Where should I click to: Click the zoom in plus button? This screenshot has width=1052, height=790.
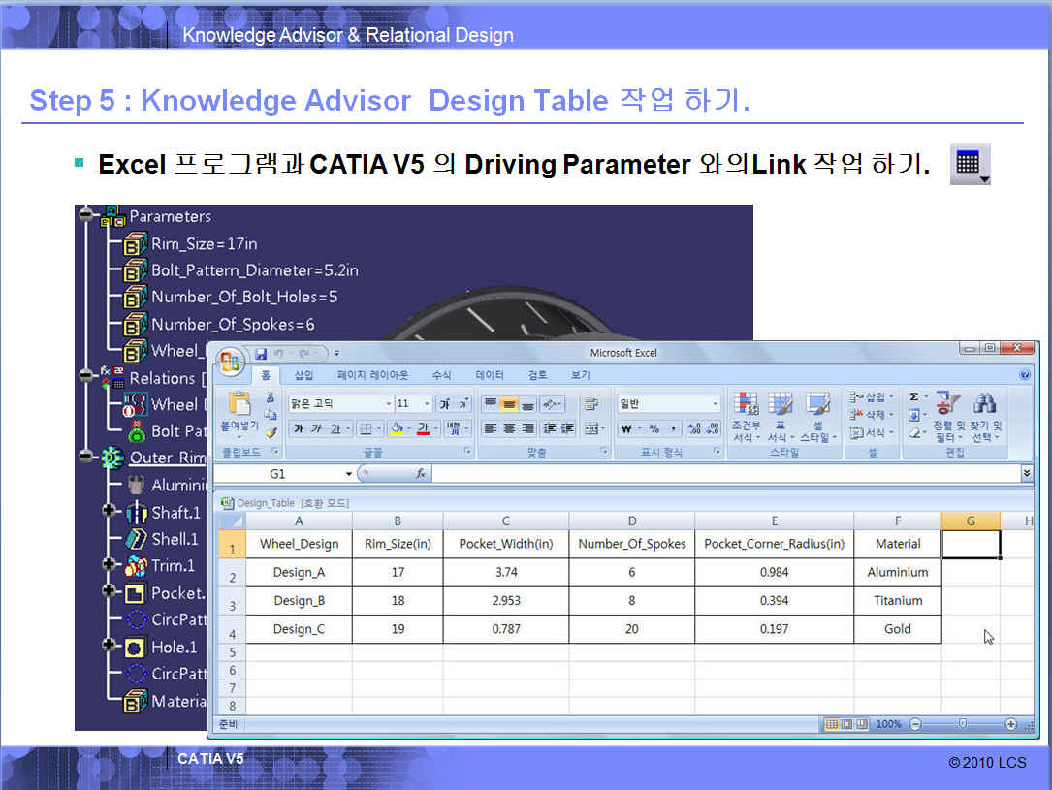[x=1010, y=724]
